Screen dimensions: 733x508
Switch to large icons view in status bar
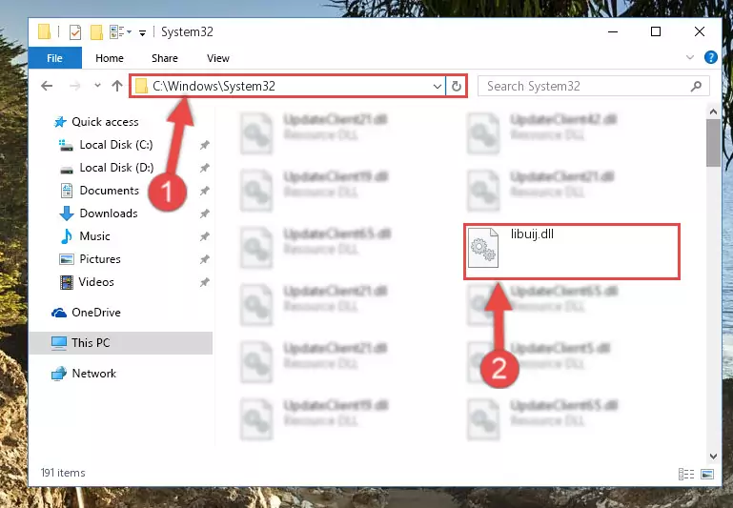707,475
